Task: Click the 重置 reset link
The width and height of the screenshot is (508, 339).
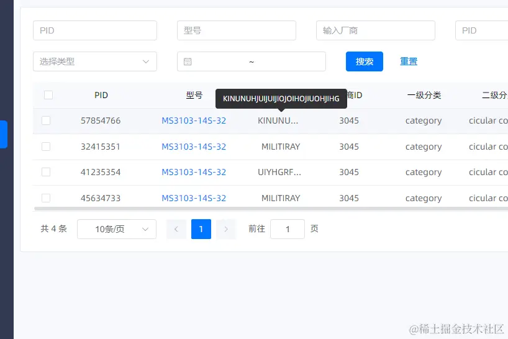Action: coord(409,61)
